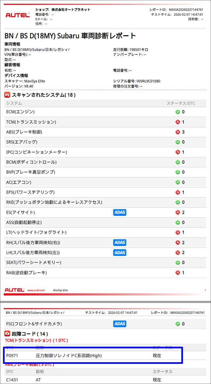This screenshot has width=211, height=384.
Task: Click the 顧客情報 section heading
Action: point(13,65)
